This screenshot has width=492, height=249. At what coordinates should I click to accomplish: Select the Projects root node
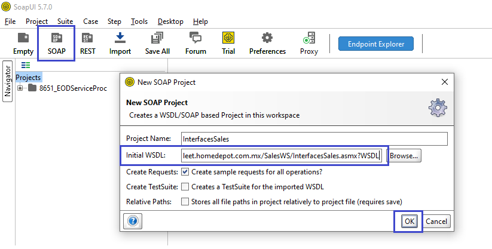[28, 78]
